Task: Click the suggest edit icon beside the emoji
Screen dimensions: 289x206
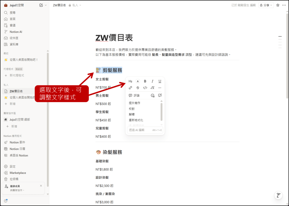Action: click(160, 95)
